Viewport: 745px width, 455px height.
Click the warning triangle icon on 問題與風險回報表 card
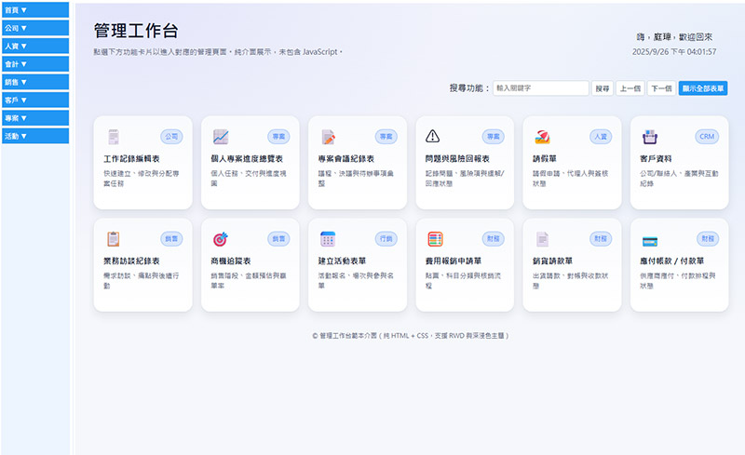pos(432,136)
